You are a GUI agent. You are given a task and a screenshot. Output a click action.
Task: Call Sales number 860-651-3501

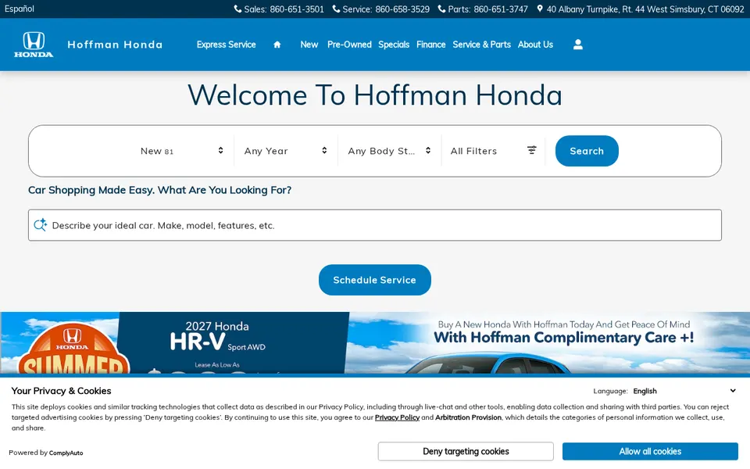pyautogui.click(x=297, y=9)
